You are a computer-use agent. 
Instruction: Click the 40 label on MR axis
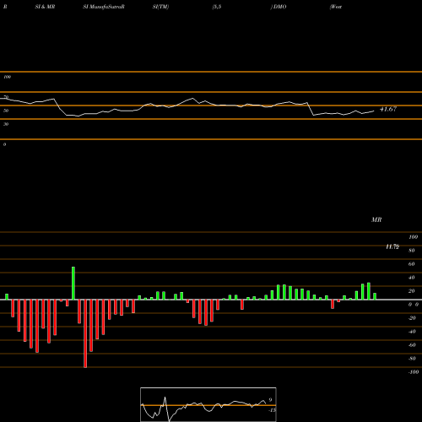point(412,278)
